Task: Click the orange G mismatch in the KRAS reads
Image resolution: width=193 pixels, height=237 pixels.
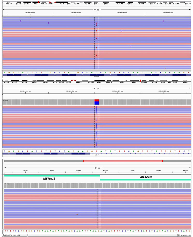Action: [165, 68]
